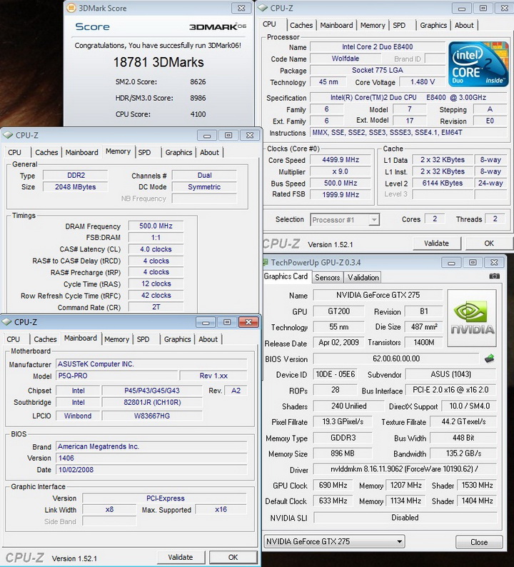The width and height of the screenshot is (514, 567).
Task: Switch to CPU tab in Memory CPU-Z window
Action: coord(14,153)
